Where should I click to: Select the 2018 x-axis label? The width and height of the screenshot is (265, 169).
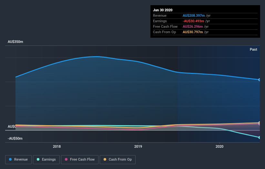click(x=57, y=146)
